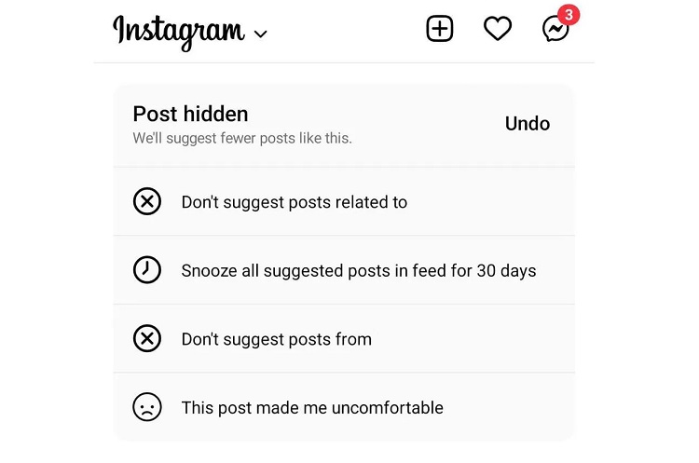Click the Post hidden heading
This screenshot has width=699, height=463.
tap(190, 114)
